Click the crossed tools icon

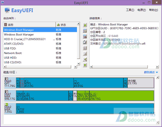85,60
